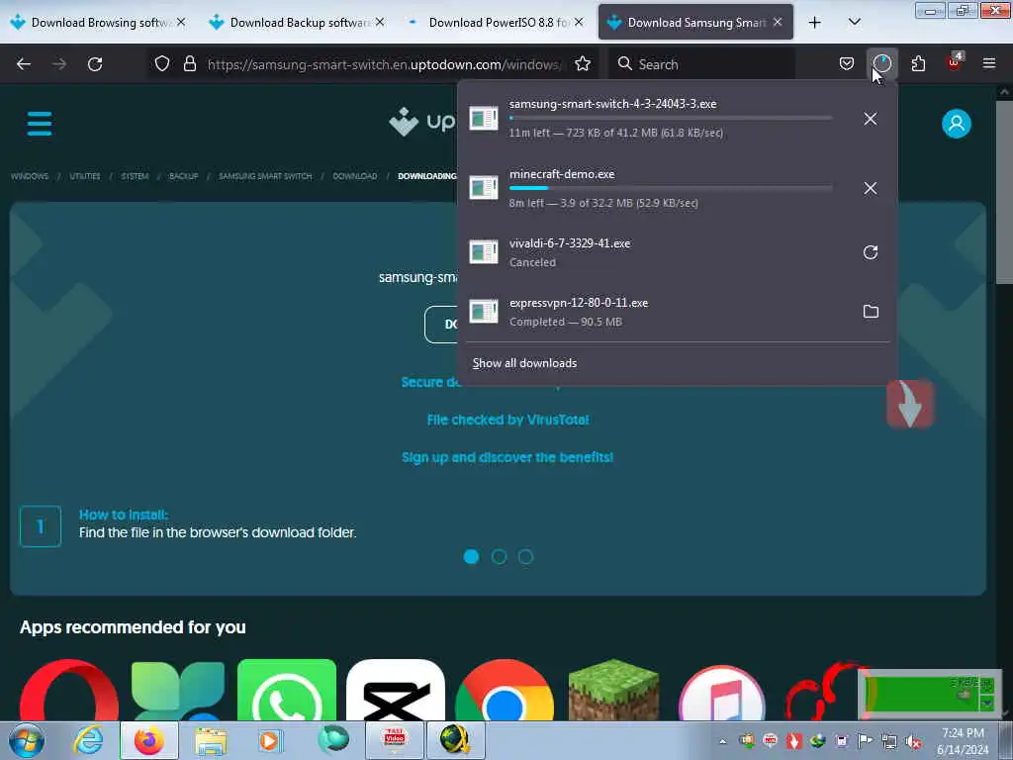View site security padlock info
1013x760 pixels.
tap(189, 64)
